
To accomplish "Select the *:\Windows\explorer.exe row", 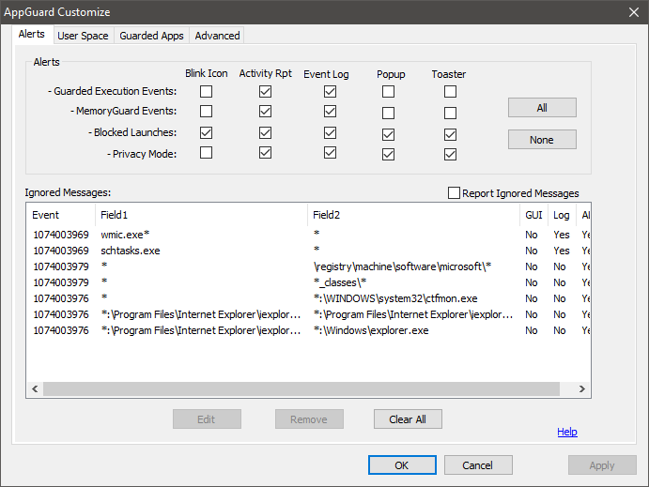I will [309, 330].
